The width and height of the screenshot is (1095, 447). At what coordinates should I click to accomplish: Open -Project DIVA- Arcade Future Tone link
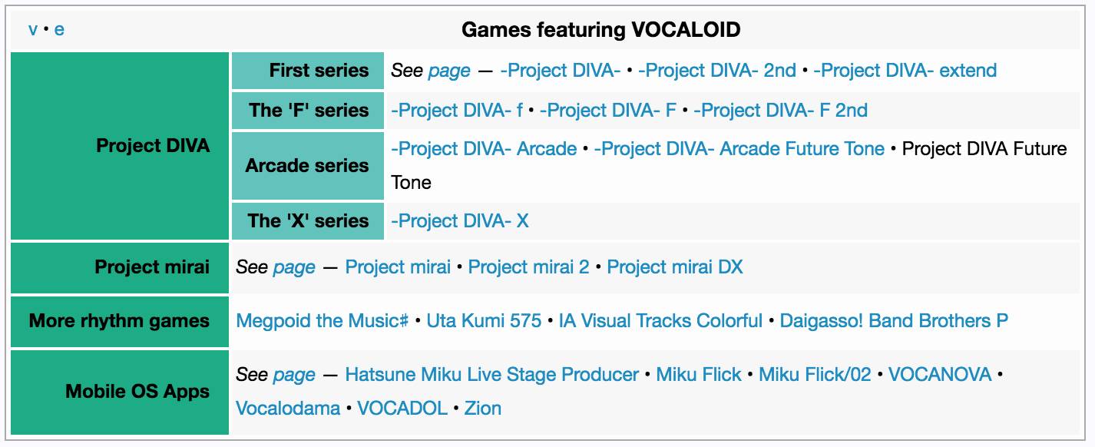pyautogui.click(x=739, y=148)
